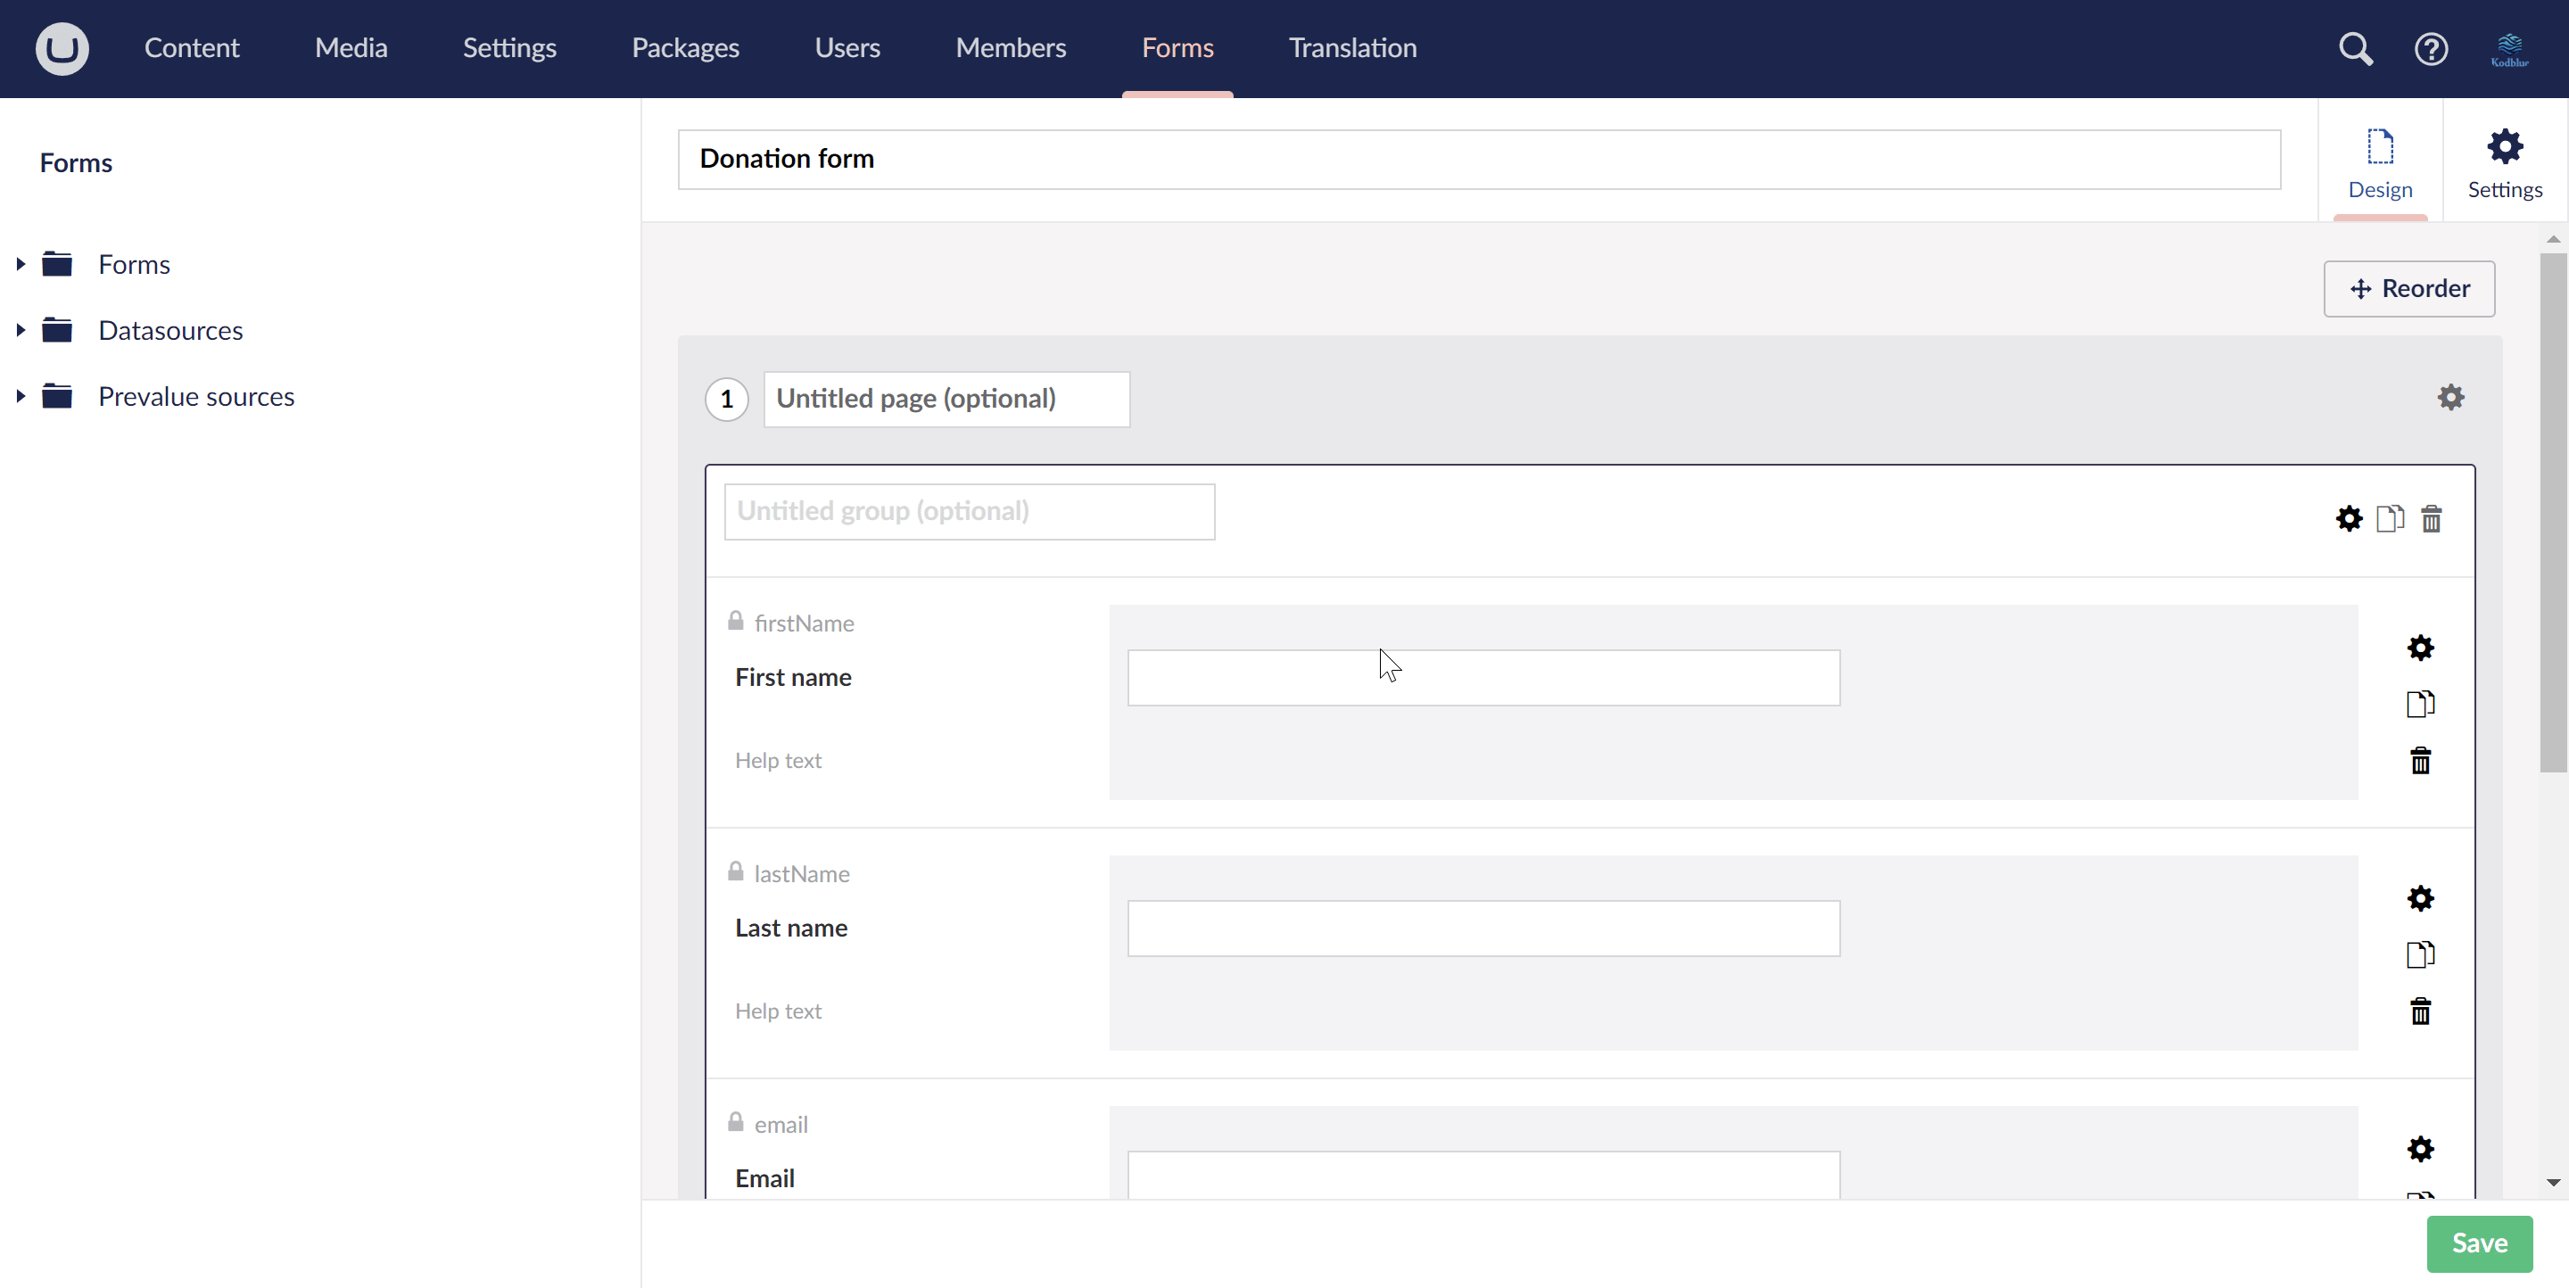This screenshot has width=2569, height=1288.
Task: Select the Datasources tree item
Action: pyautogui.click(x=170, y=330)
